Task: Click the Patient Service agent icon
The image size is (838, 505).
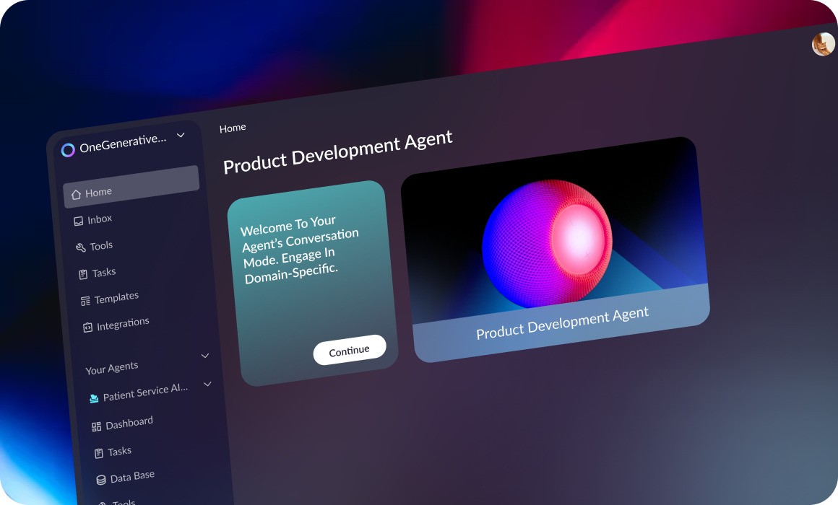Action: coord(94,398)
